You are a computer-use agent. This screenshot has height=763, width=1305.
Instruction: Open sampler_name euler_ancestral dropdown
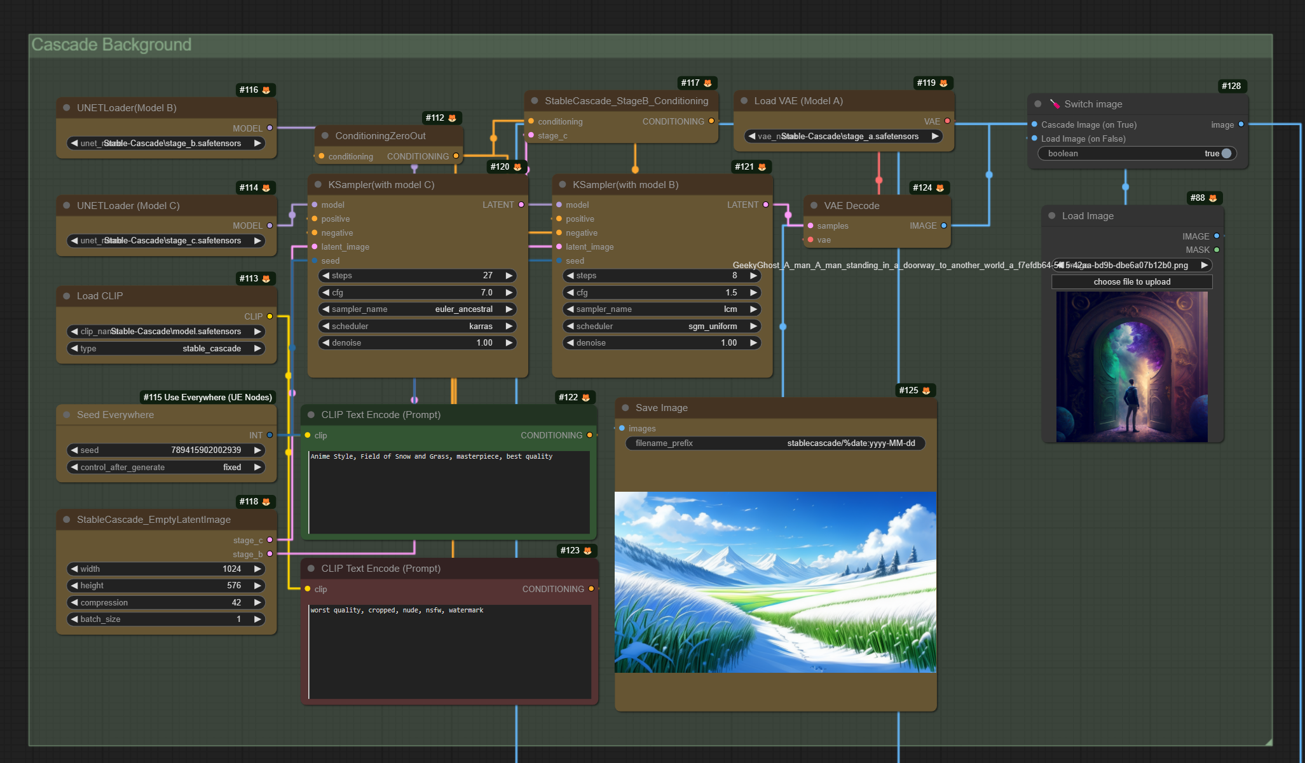point(417,309)
